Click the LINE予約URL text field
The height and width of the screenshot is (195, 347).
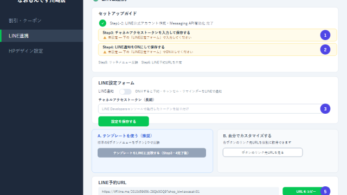tap(189, 191)
